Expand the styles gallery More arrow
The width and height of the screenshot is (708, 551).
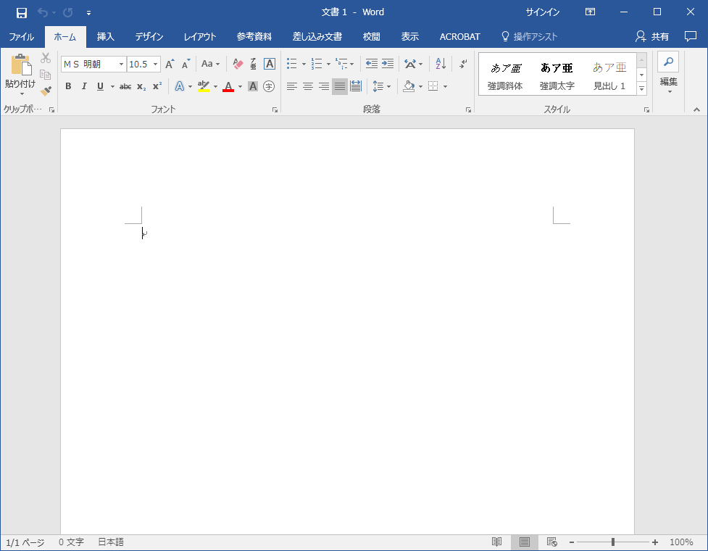641,89
